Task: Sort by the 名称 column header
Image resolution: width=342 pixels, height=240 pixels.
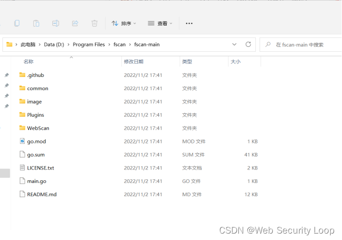Action: coord(29,62)
